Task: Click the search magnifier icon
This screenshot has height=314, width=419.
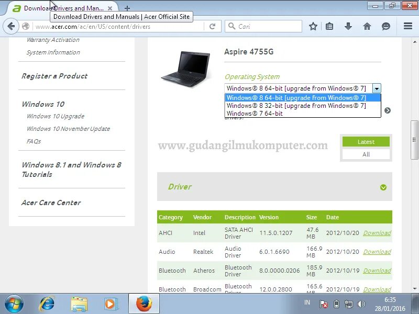Action: point(231,26)
